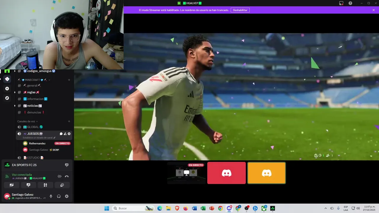Click the JUEGOS / HGALVEP channel link

click(28, 178)
